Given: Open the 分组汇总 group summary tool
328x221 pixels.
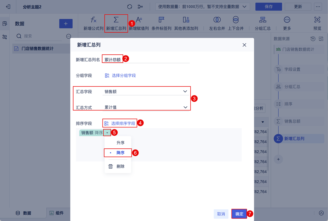Looking at the screenshot, I should pyautogui.click(x=263, y=23).
